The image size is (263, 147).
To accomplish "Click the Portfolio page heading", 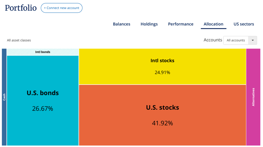I will click(21, 8).
